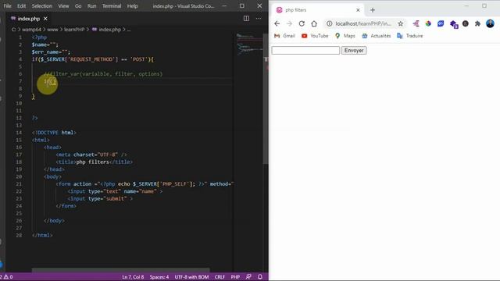Change encoding via UTF-8 with BOM
The width and height of the screenshot is (500, 281).
pyautogui.click(x=191, y=277)
